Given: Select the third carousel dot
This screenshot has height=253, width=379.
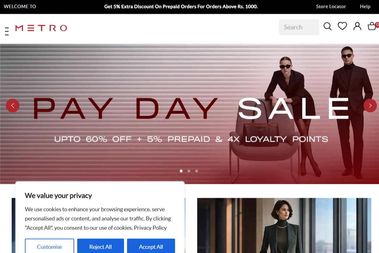Looking at the screenshot, I should tap(197, 171).
